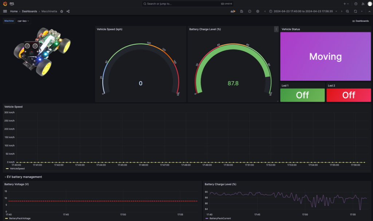Zoom out the time range
The image size is (373, 221).
click(348, 11)
